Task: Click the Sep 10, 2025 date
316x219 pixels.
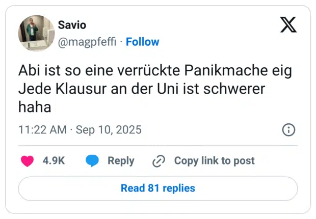Action: [109, 130]
